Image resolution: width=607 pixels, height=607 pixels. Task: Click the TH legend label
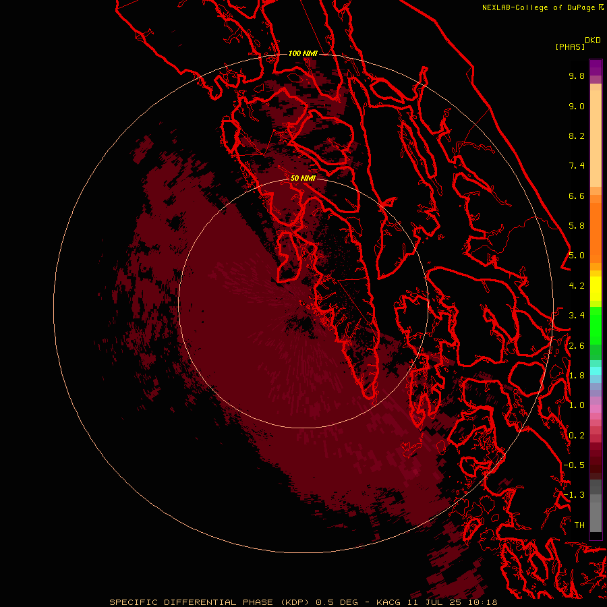click(579, 525)
